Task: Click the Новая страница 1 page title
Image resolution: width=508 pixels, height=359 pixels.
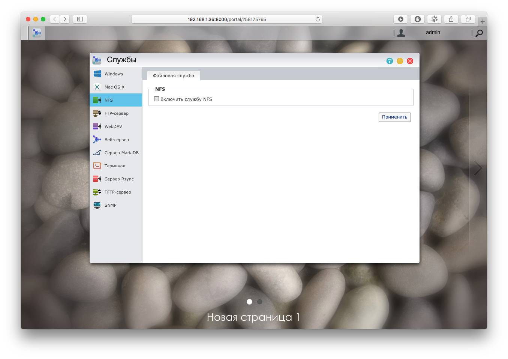Action: 253,317
